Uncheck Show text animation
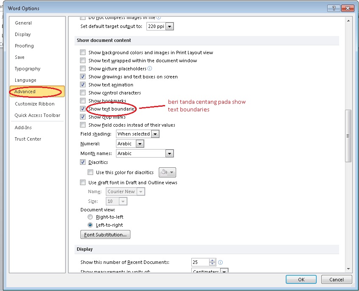The width and height of the screenshot is (359, 291). [x=83, y=84]
